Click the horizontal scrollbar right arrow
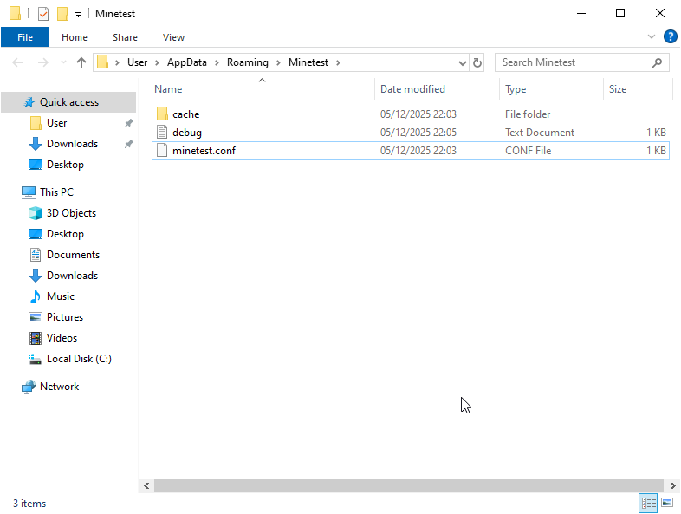The image size is (681, 514). [672, 485]
